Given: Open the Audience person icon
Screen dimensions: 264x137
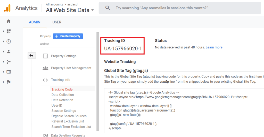Looking at the screenshot, I should tap(9, 52).
